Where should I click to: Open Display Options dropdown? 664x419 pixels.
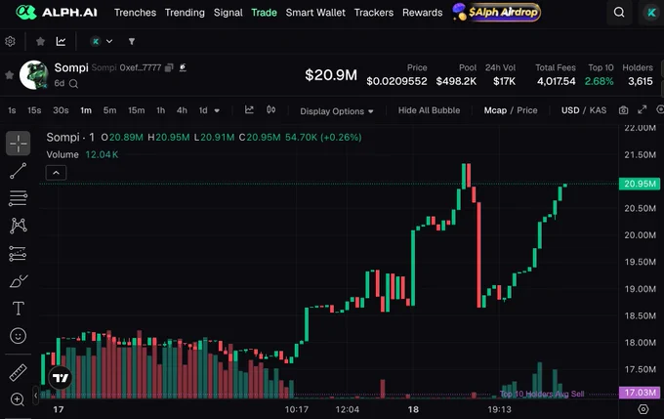pos(337,111)
